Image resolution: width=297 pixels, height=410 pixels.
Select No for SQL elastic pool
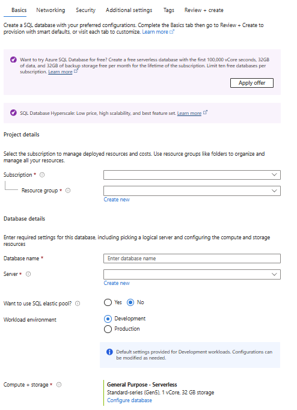coord(130,302)
